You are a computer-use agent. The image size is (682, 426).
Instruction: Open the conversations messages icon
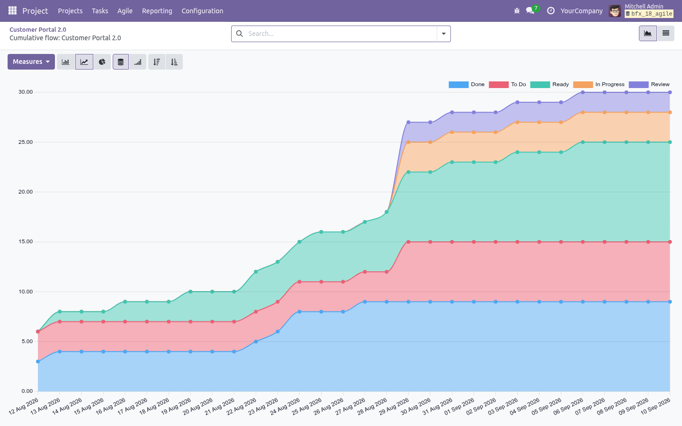click(530, 10)
